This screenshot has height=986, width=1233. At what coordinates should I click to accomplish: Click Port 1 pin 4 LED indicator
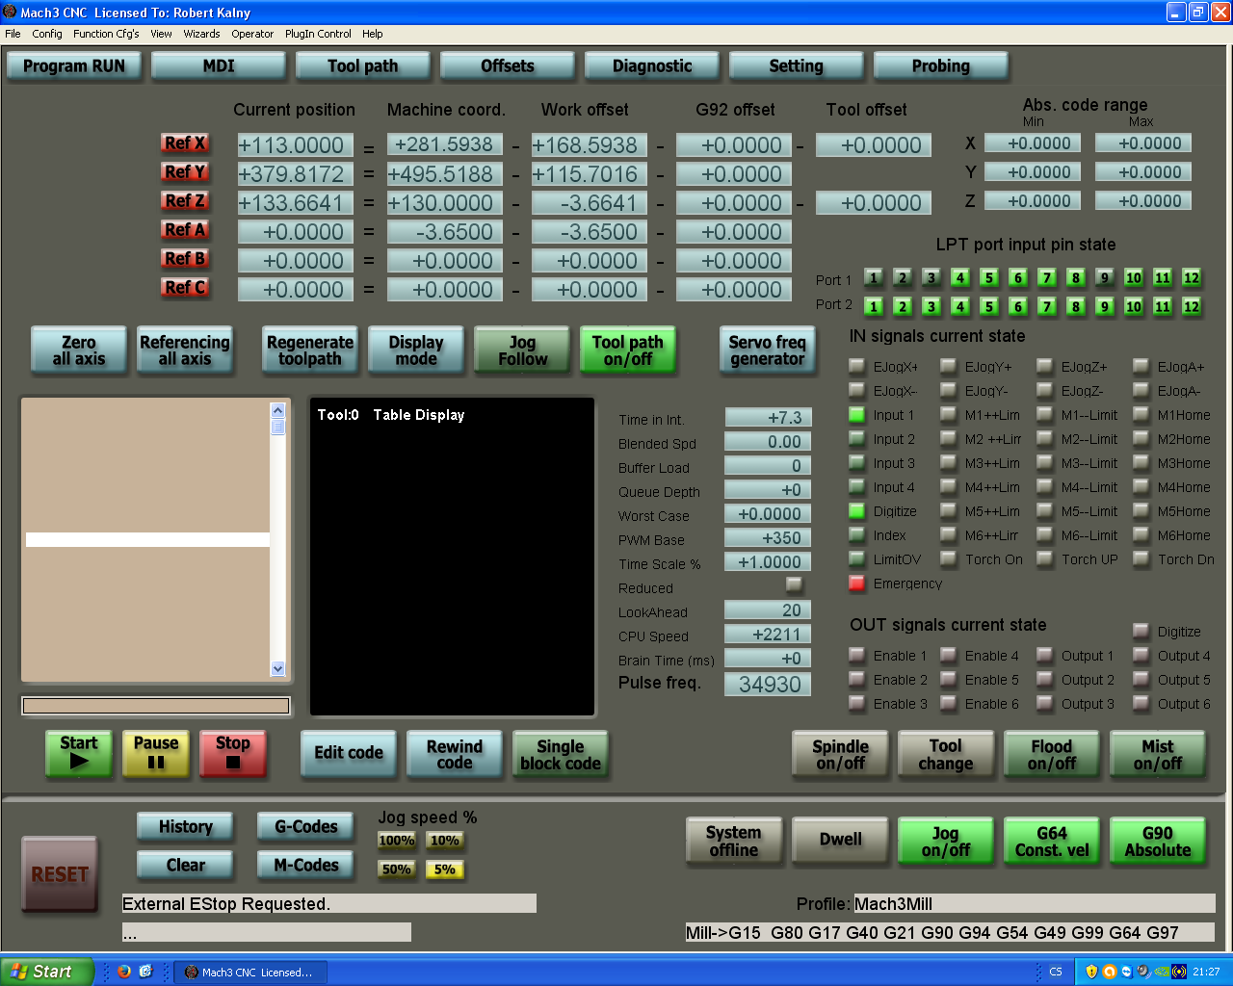coord(960,278)
